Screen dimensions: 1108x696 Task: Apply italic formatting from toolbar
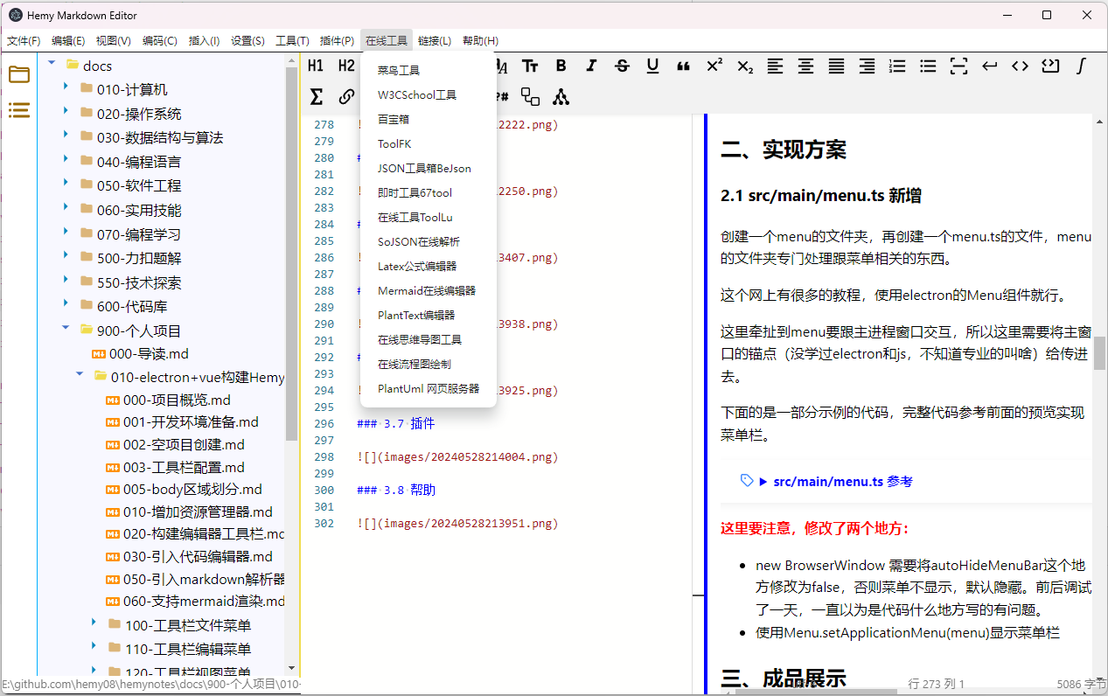click(x=591, y=66)
